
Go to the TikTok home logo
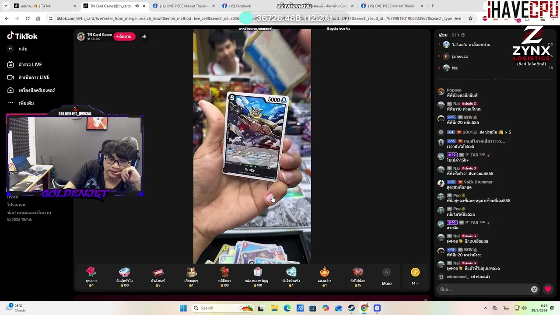(x=22, y=36)
